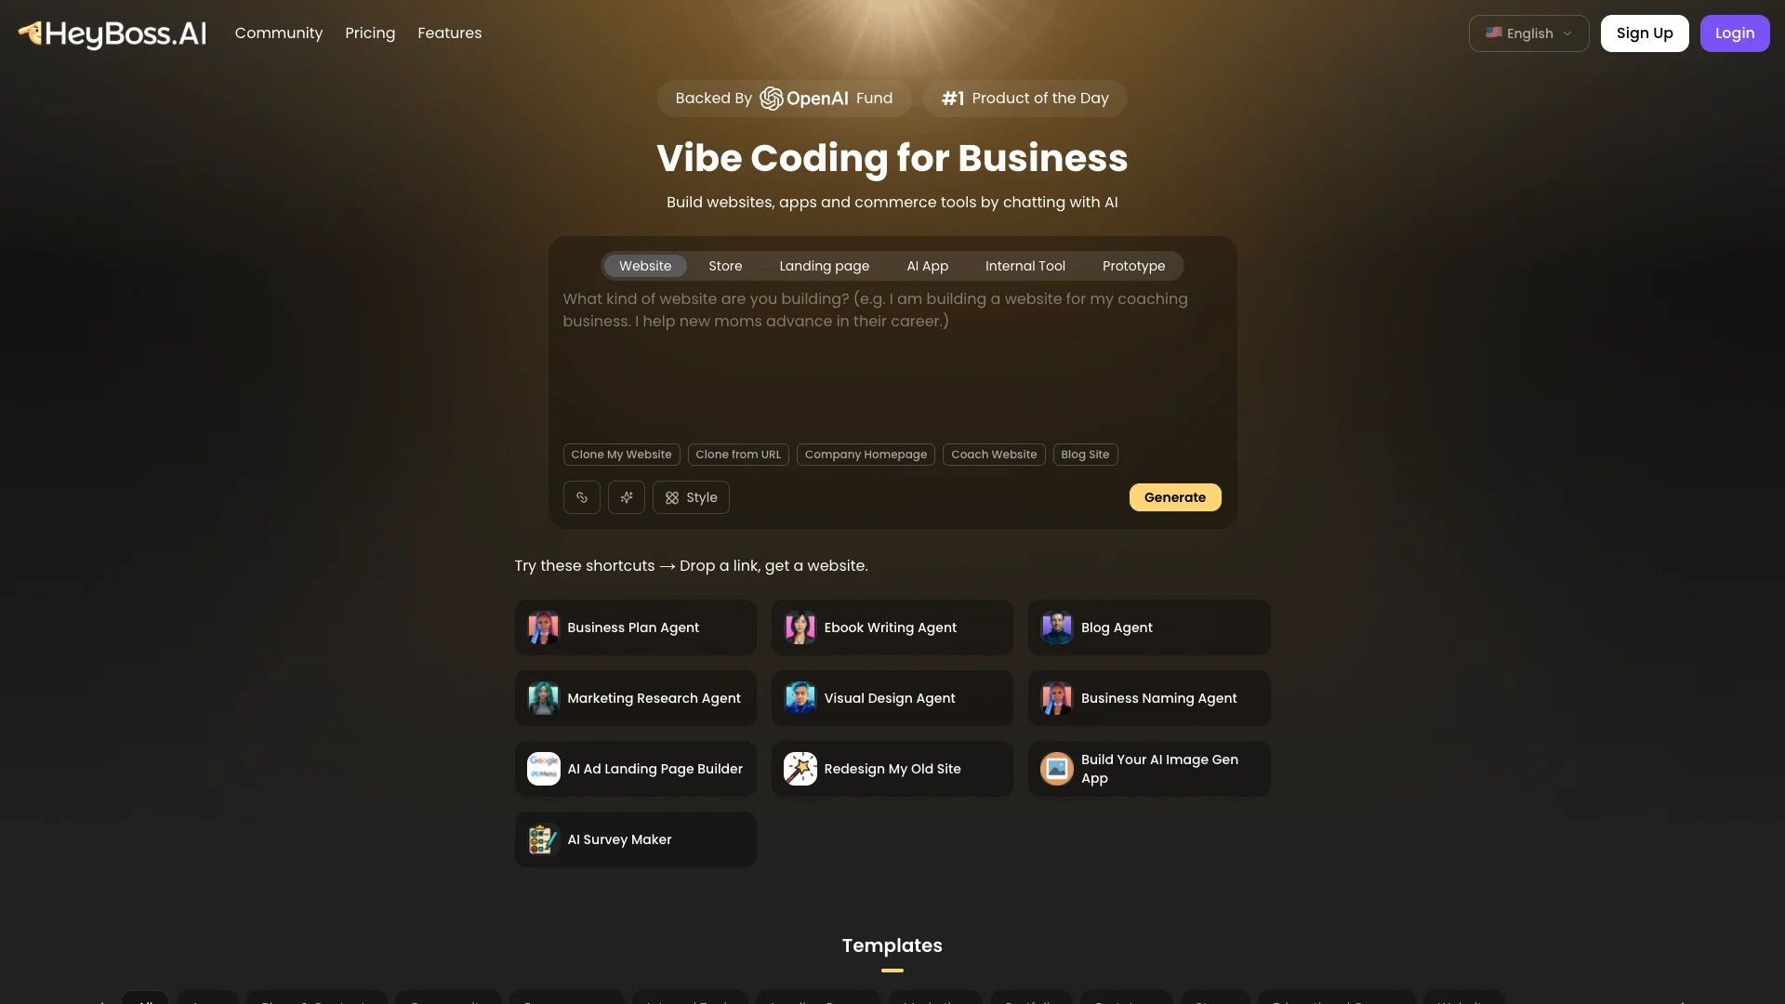Image resolution: width=1785 pixels, height=1004 pixels.
Task: Click the HeyBoss.AI logo
Action: [x=112, y=33]
